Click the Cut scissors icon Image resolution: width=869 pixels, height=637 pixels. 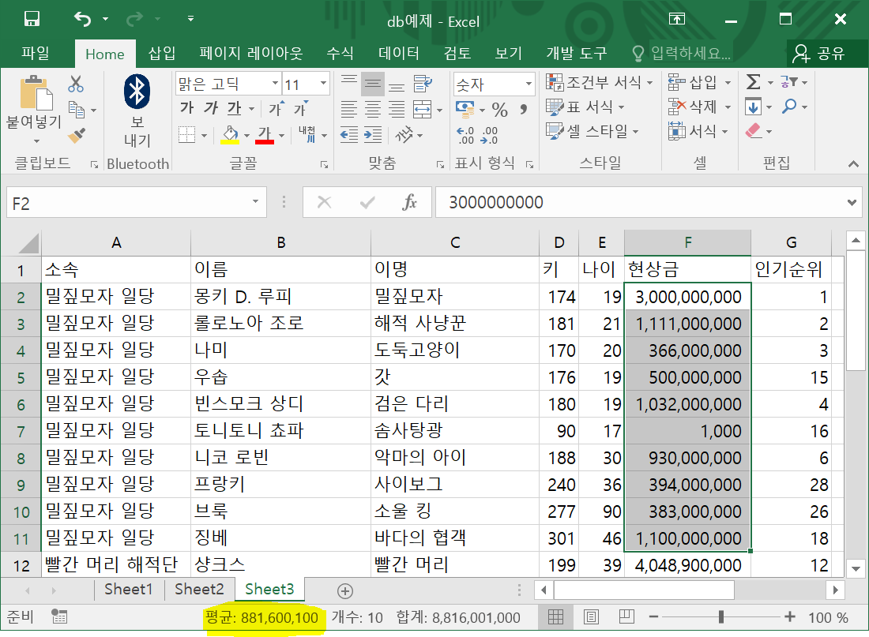click(x=76, y=84)
